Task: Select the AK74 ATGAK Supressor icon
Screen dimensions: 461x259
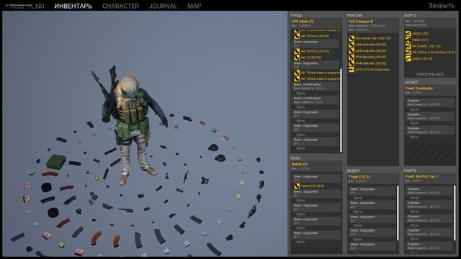Action: (x=352, y=70)
